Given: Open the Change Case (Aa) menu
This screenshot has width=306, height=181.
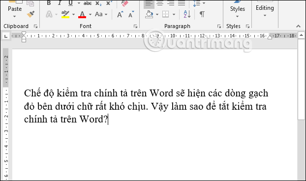Looking at the screenshot, I should click(101, 14).
